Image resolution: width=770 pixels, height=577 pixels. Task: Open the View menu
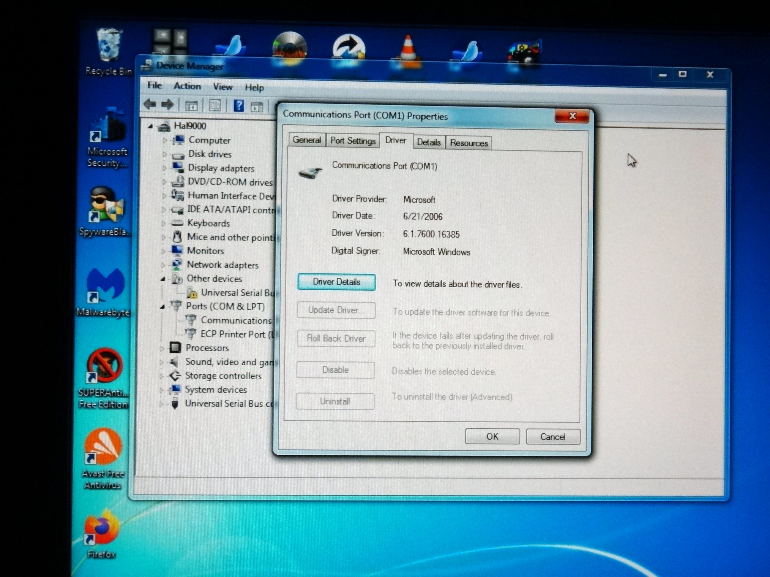coord(223,87)
